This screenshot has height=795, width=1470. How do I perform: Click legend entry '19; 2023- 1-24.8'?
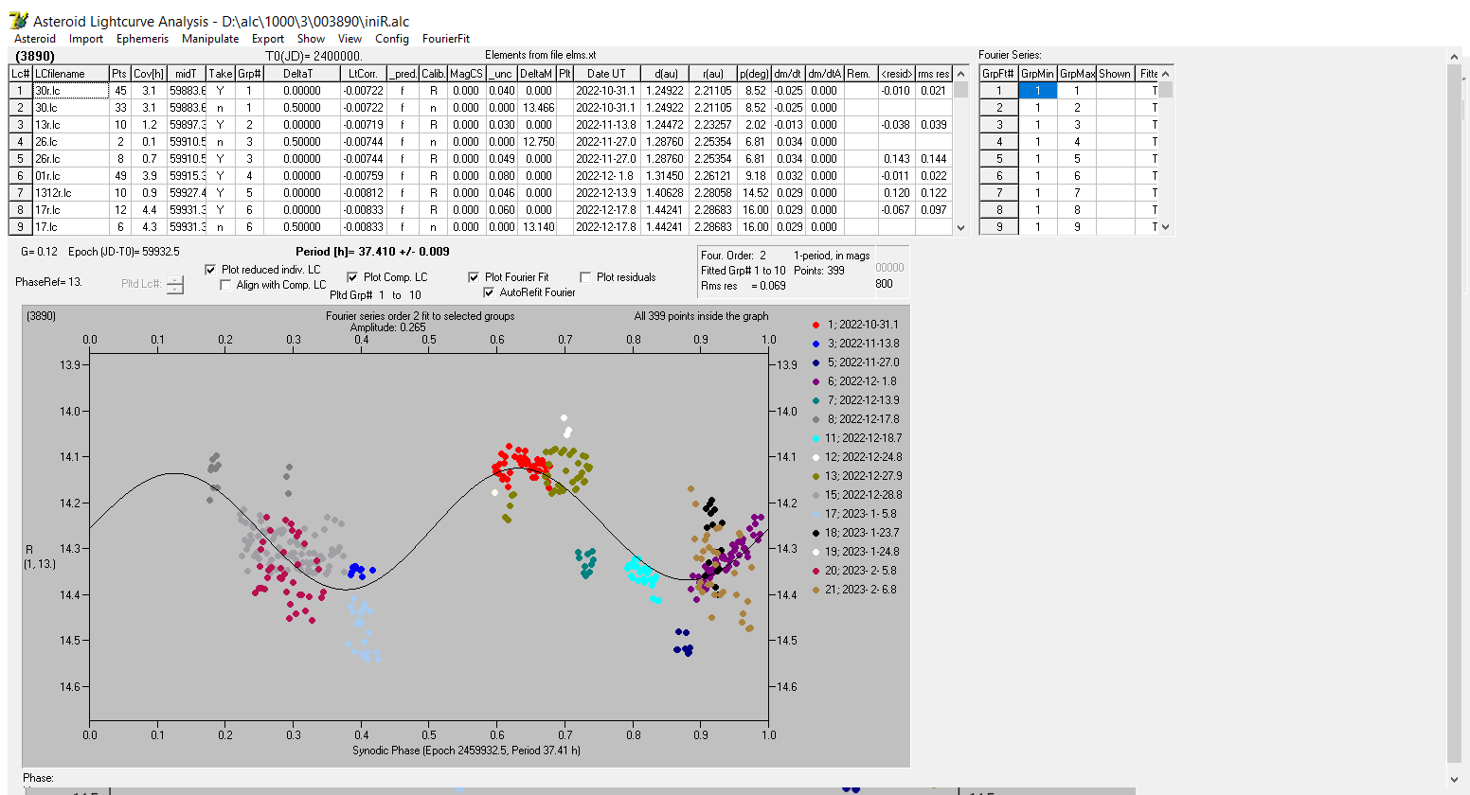point(863,552)
